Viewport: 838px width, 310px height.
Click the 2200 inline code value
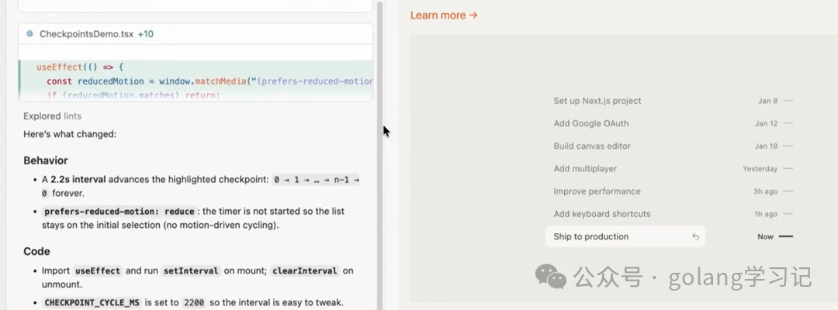pos(193,302)
